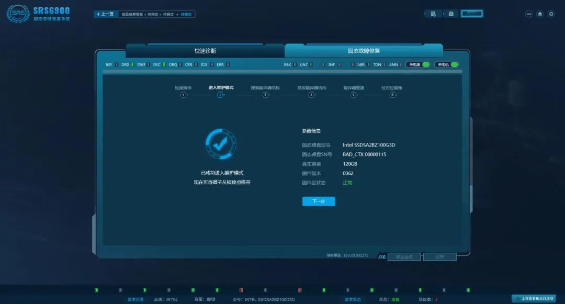Open the report document icon near top right
565x304 pixels.
433,14
